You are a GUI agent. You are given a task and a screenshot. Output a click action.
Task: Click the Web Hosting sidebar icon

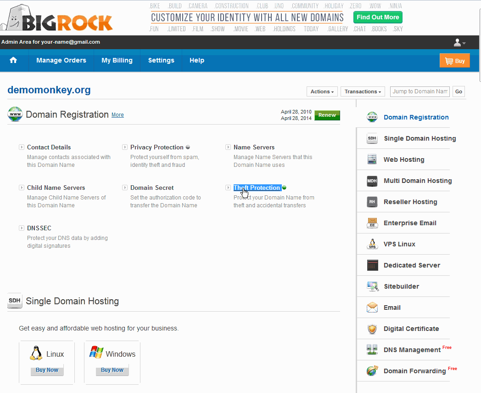point(372,159)
